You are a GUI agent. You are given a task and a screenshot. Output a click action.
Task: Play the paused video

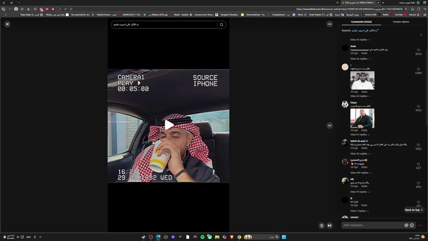pos(169,125)
